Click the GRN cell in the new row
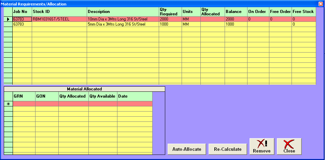The width and height of the screenshot is (325, 160). 24,104
